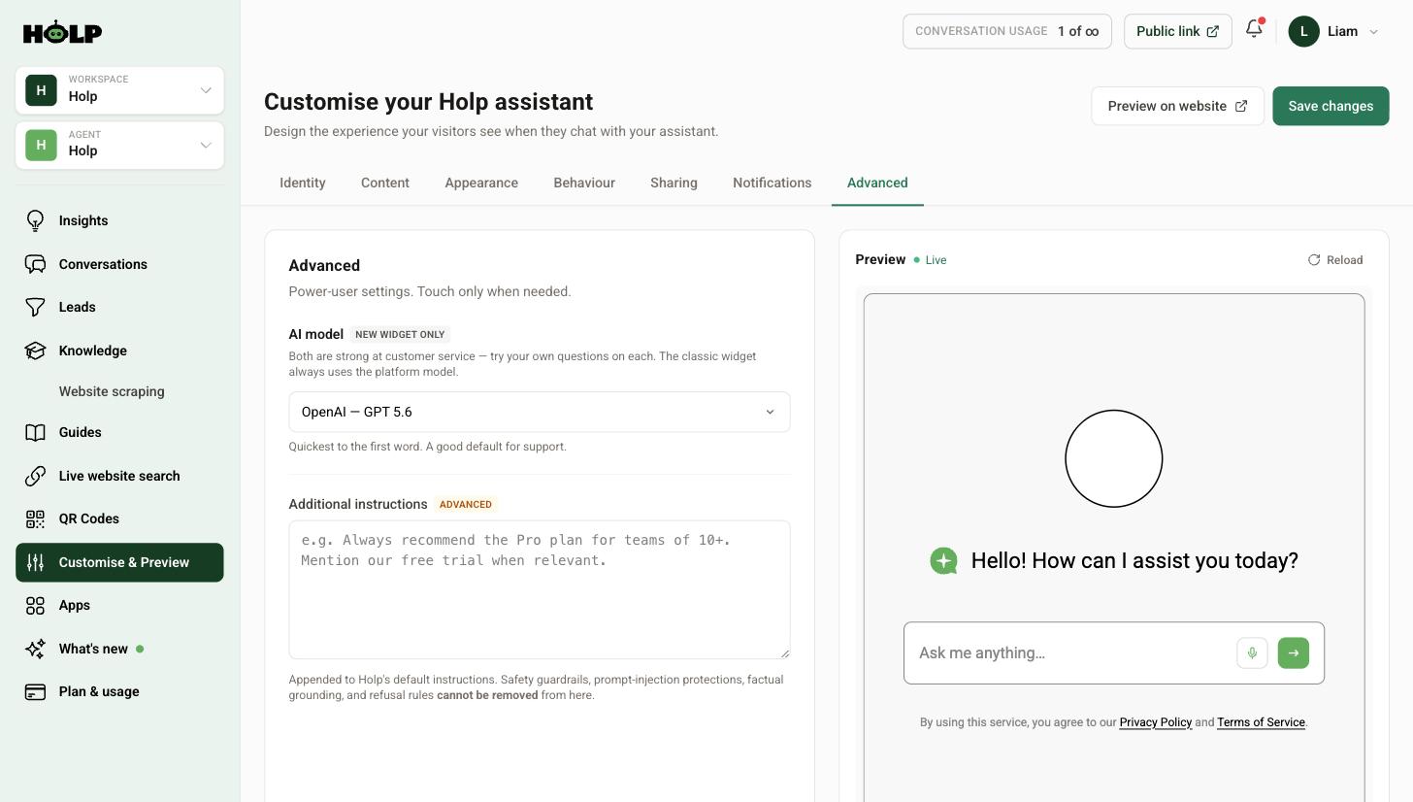Switch to the Sharing tab
The height and width of the screenshot is (802, 1413).
point(674,183)
